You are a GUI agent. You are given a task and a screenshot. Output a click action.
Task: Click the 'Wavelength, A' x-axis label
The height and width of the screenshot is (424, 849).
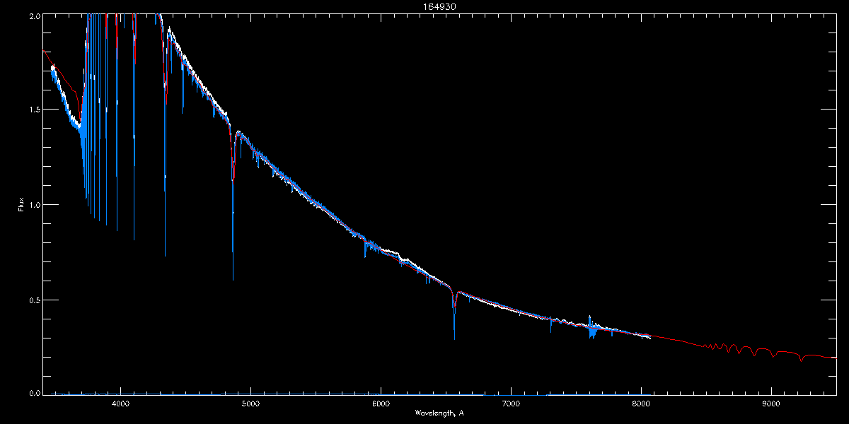(x=439, y=413)
